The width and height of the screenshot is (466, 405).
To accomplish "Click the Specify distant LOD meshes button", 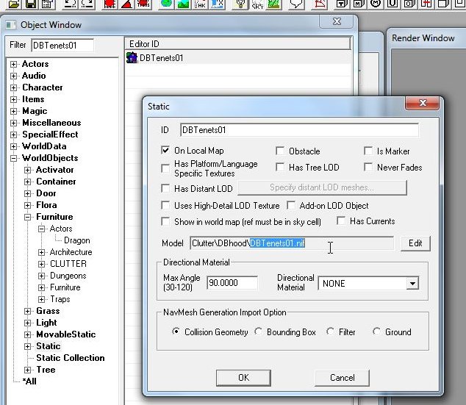I will pos(322,187).
